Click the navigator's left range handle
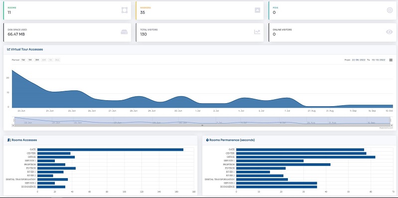This screenshot has width=398, height=198. coord(14,120)
